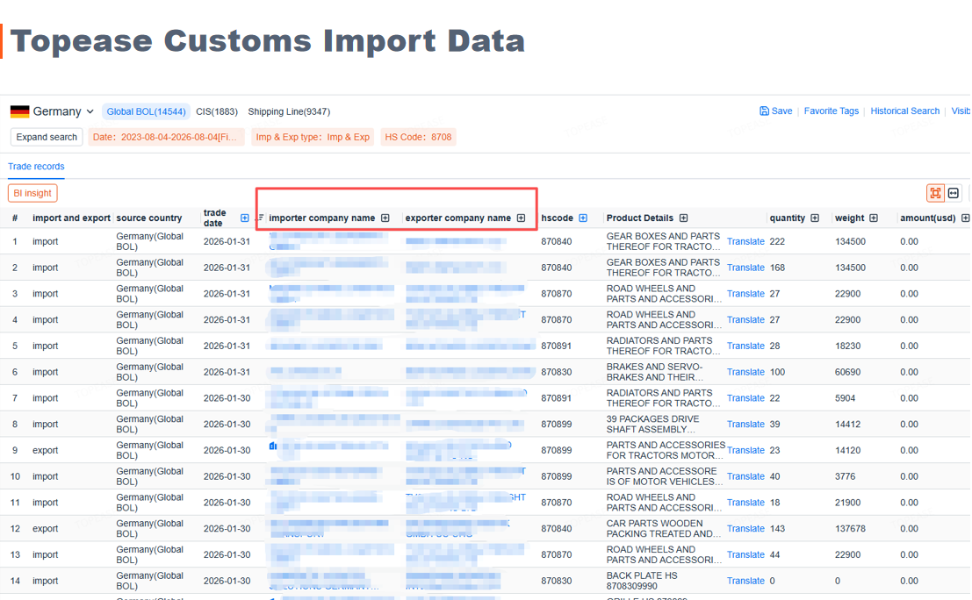This screenshot has width=972, height=600.
Task: Click plus icon beside Product Details header
Action: [684, 218]
